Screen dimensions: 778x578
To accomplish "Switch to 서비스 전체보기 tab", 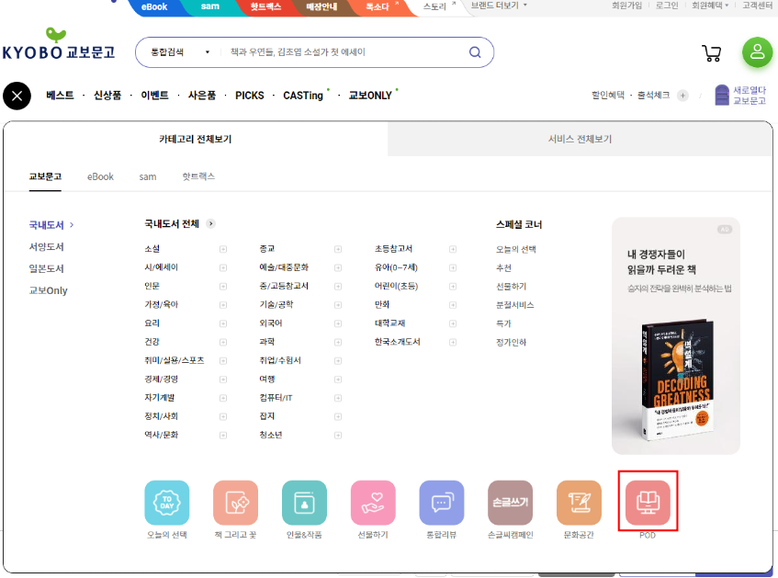I will click(580, 139).
